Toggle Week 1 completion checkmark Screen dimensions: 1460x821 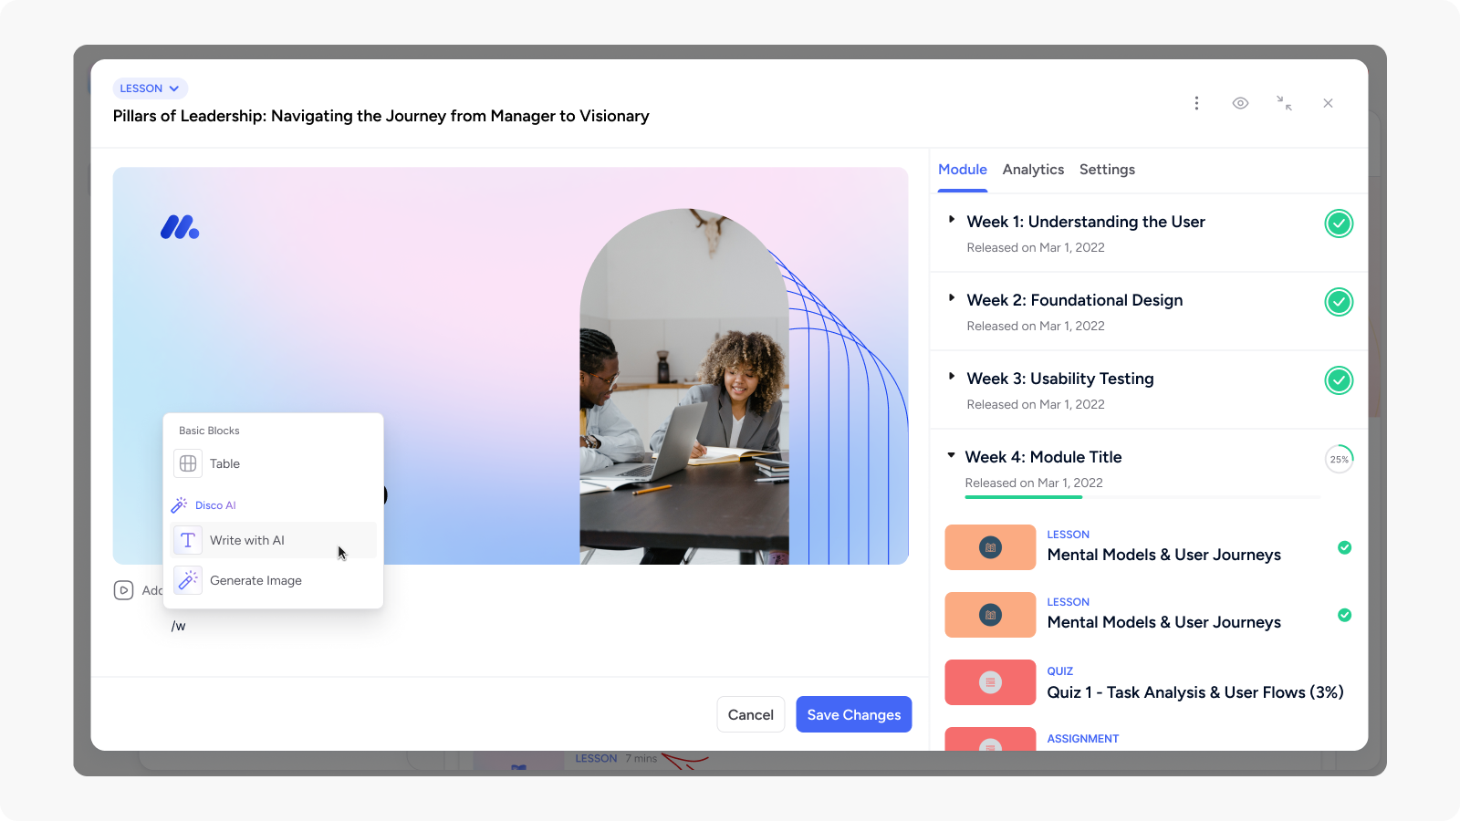point(1339,223)
